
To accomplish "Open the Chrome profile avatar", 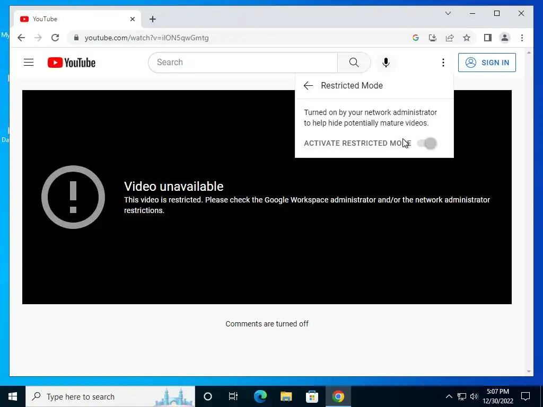I will click(x=505, y=38).
